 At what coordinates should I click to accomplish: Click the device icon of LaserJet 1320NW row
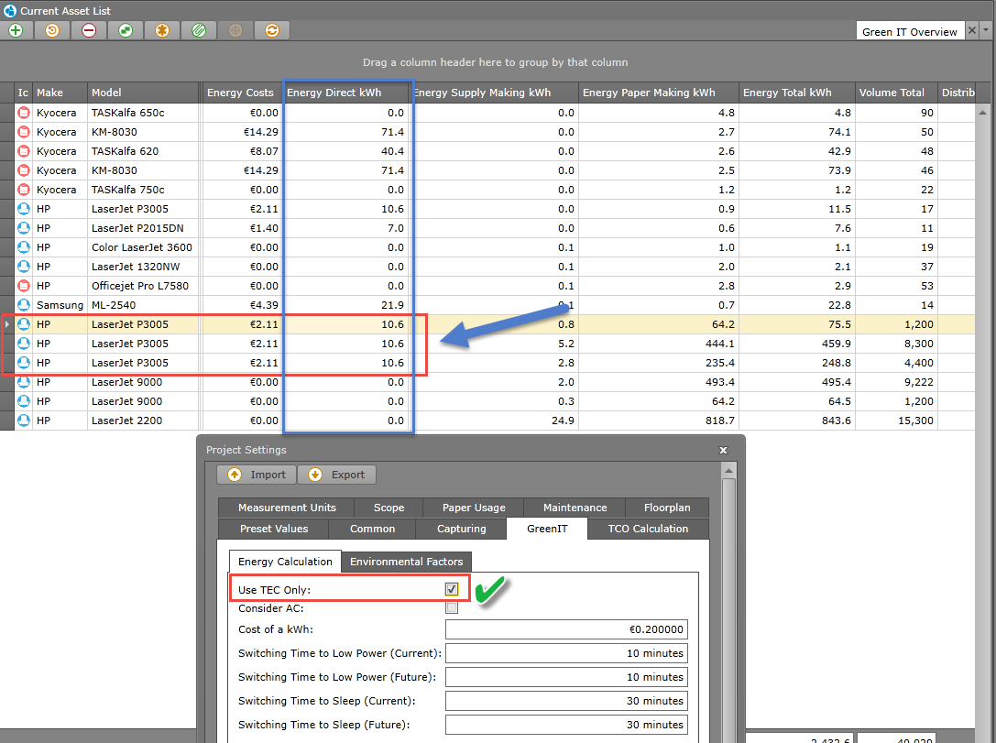(24, 267)
